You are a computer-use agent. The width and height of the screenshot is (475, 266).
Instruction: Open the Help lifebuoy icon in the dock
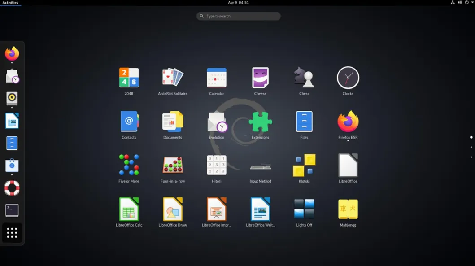point(12,188)
